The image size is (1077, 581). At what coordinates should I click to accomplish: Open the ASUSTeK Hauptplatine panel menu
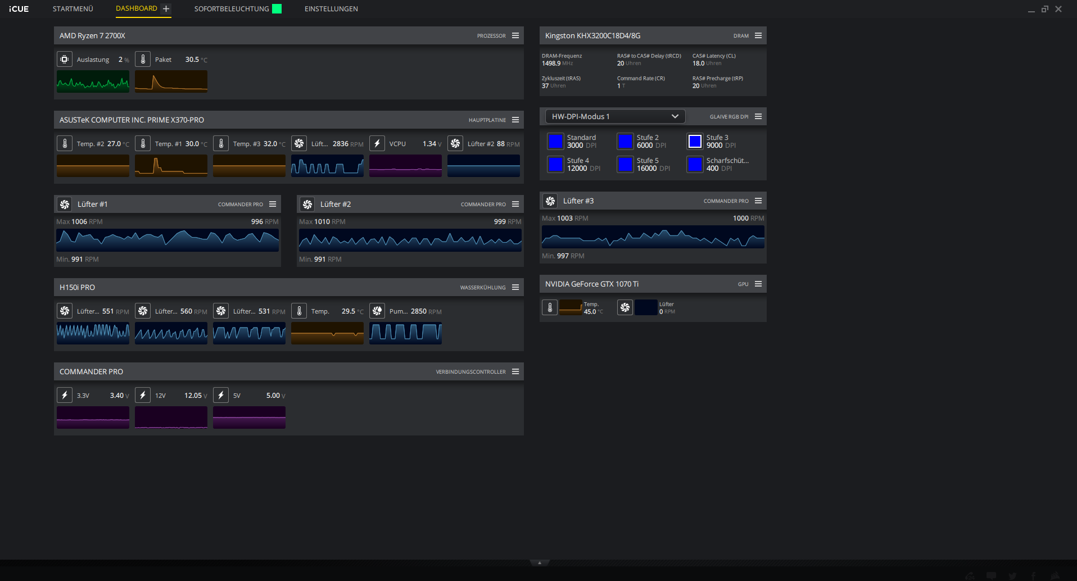[x=515, y=120]
